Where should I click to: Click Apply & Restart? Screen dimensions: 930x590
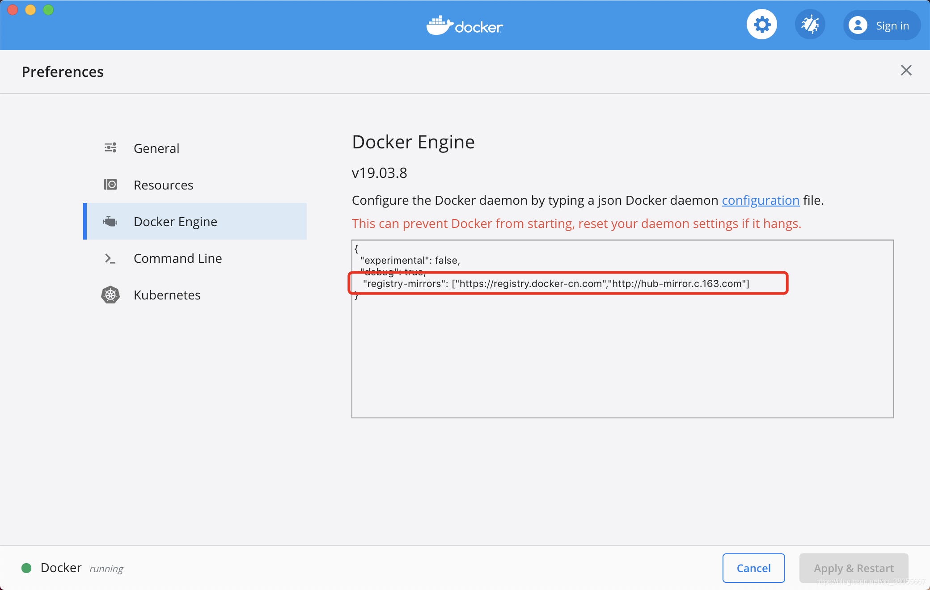pyautogui.click(x=854, y=568)
